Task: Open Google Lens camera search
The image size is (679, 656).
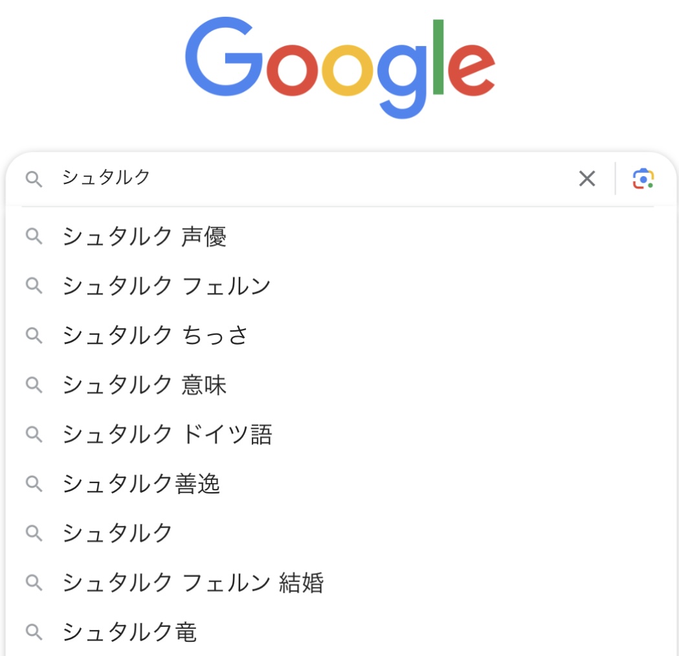Action: pyautogui.click(x=643, y=179)
